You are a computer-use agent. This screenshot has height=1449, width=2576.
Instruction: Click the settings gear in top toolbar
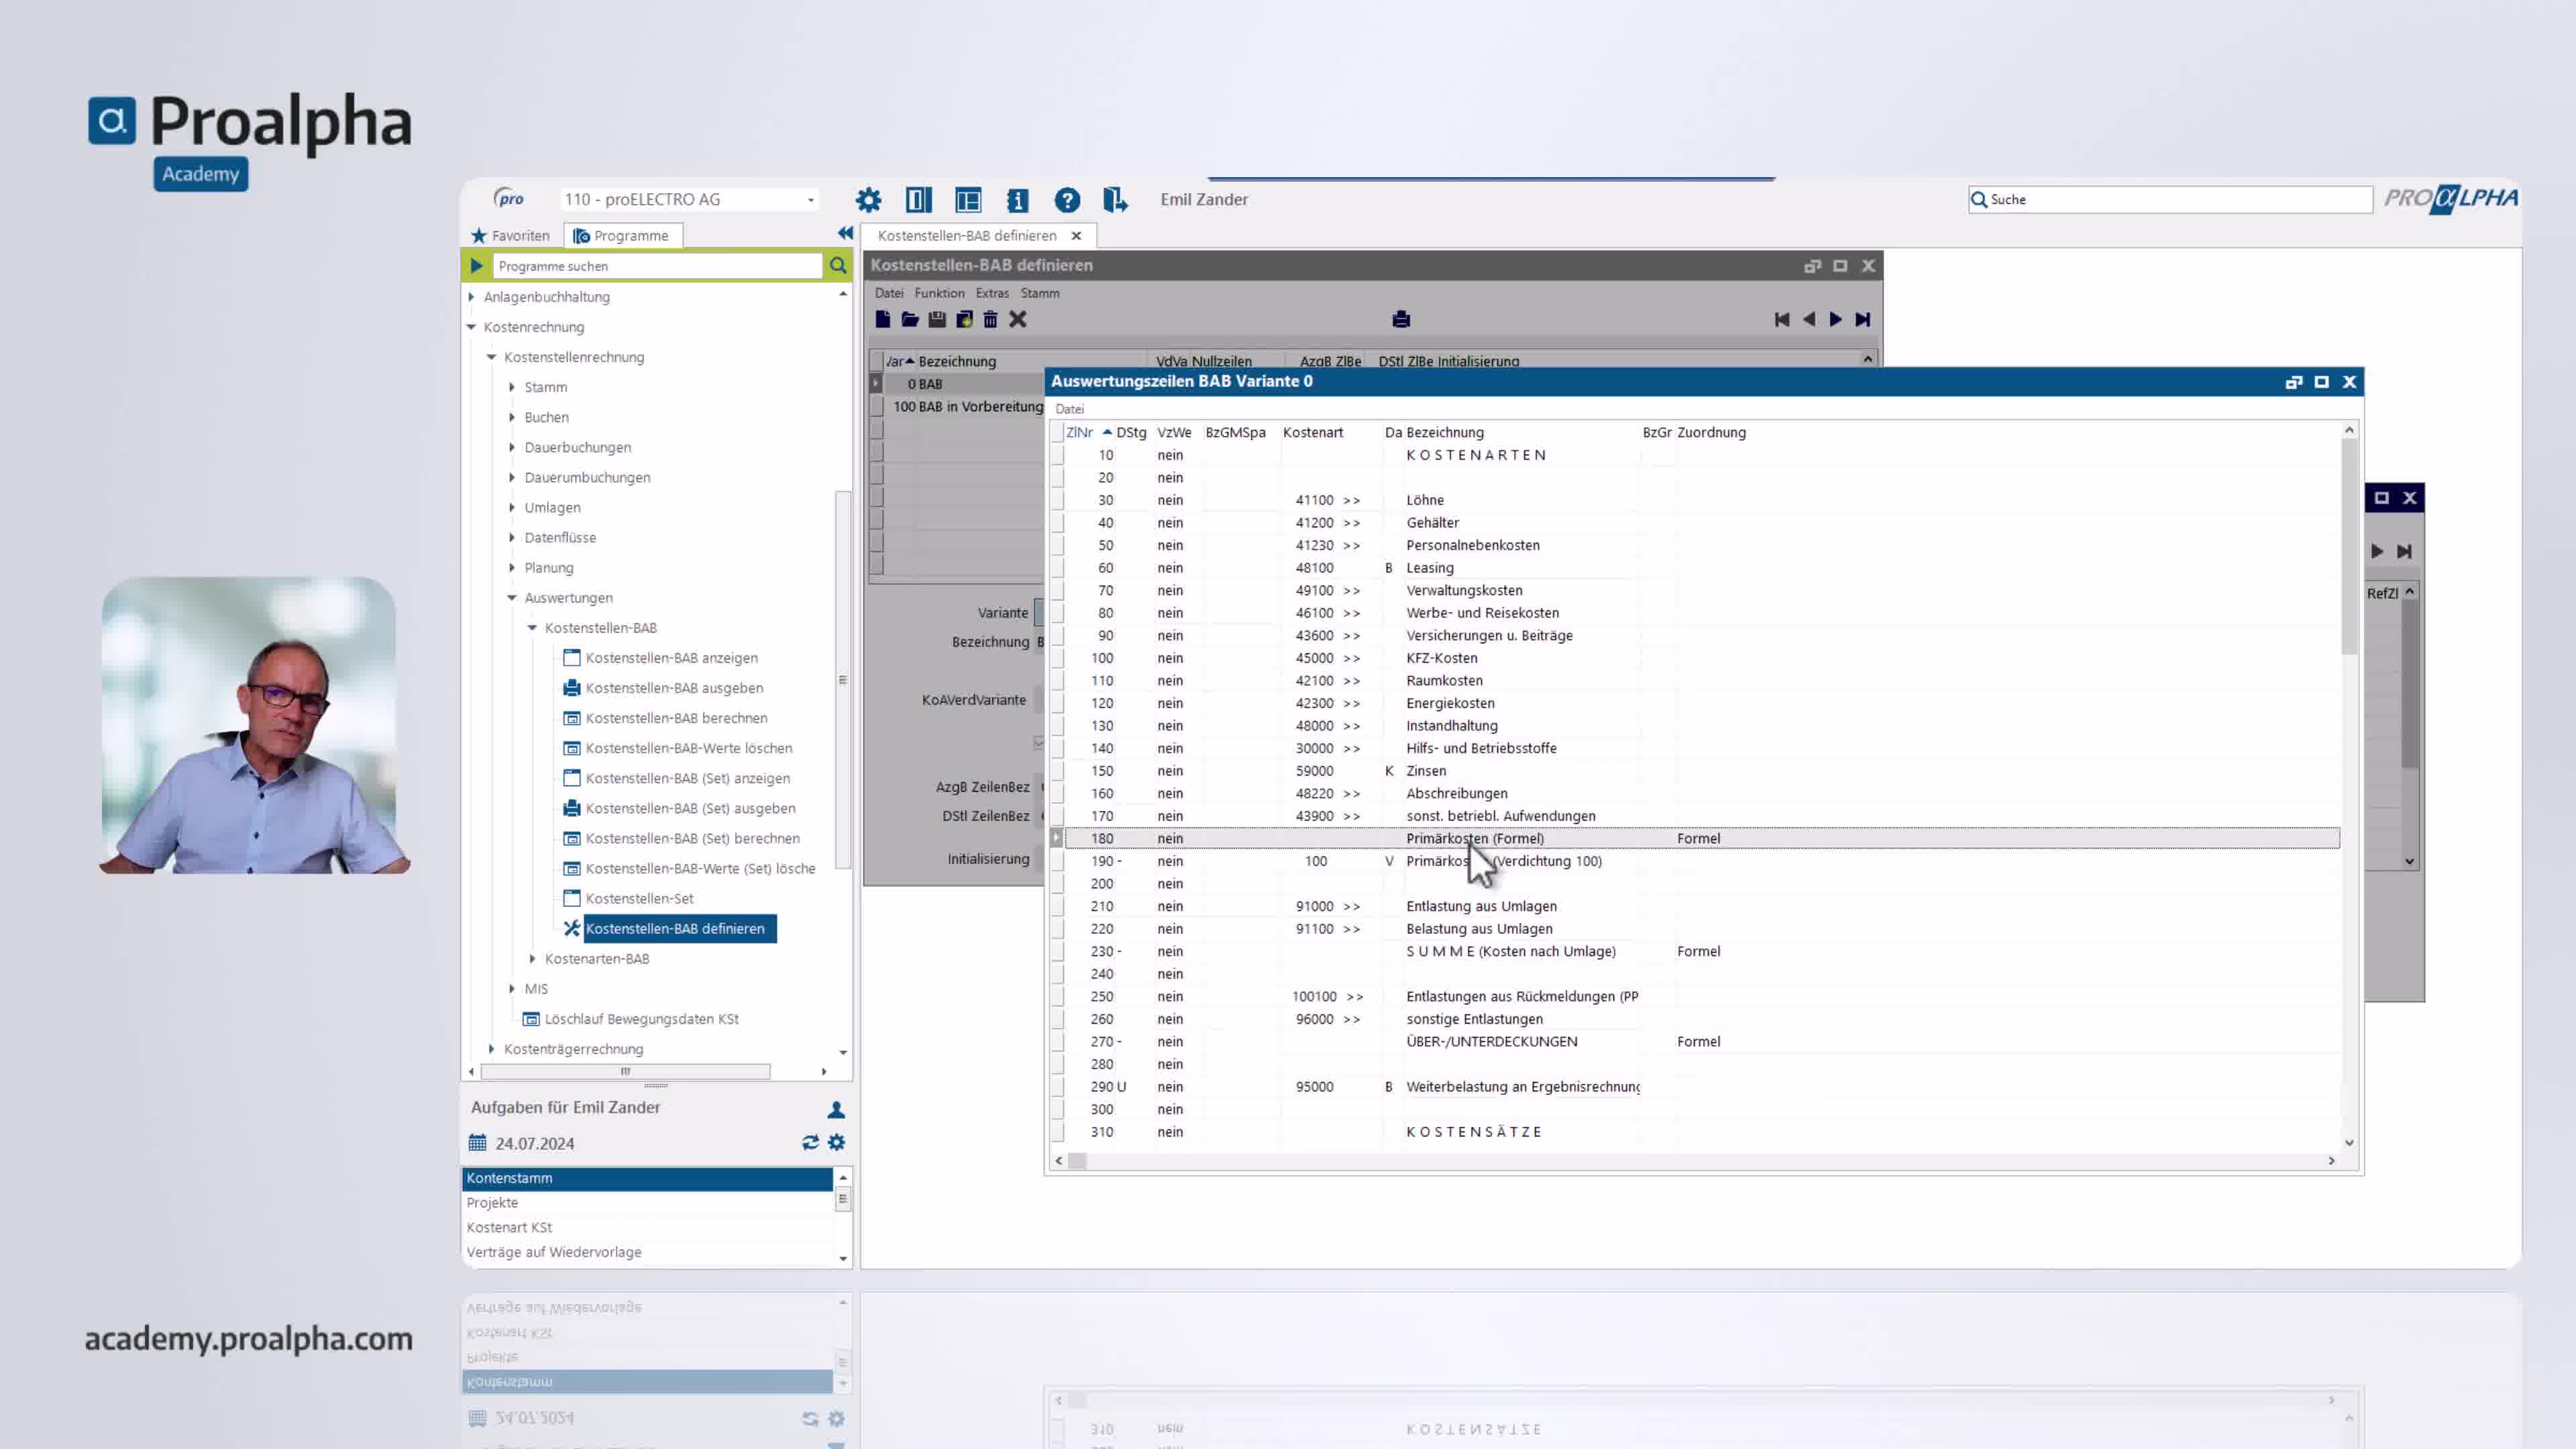coord(868,200)
